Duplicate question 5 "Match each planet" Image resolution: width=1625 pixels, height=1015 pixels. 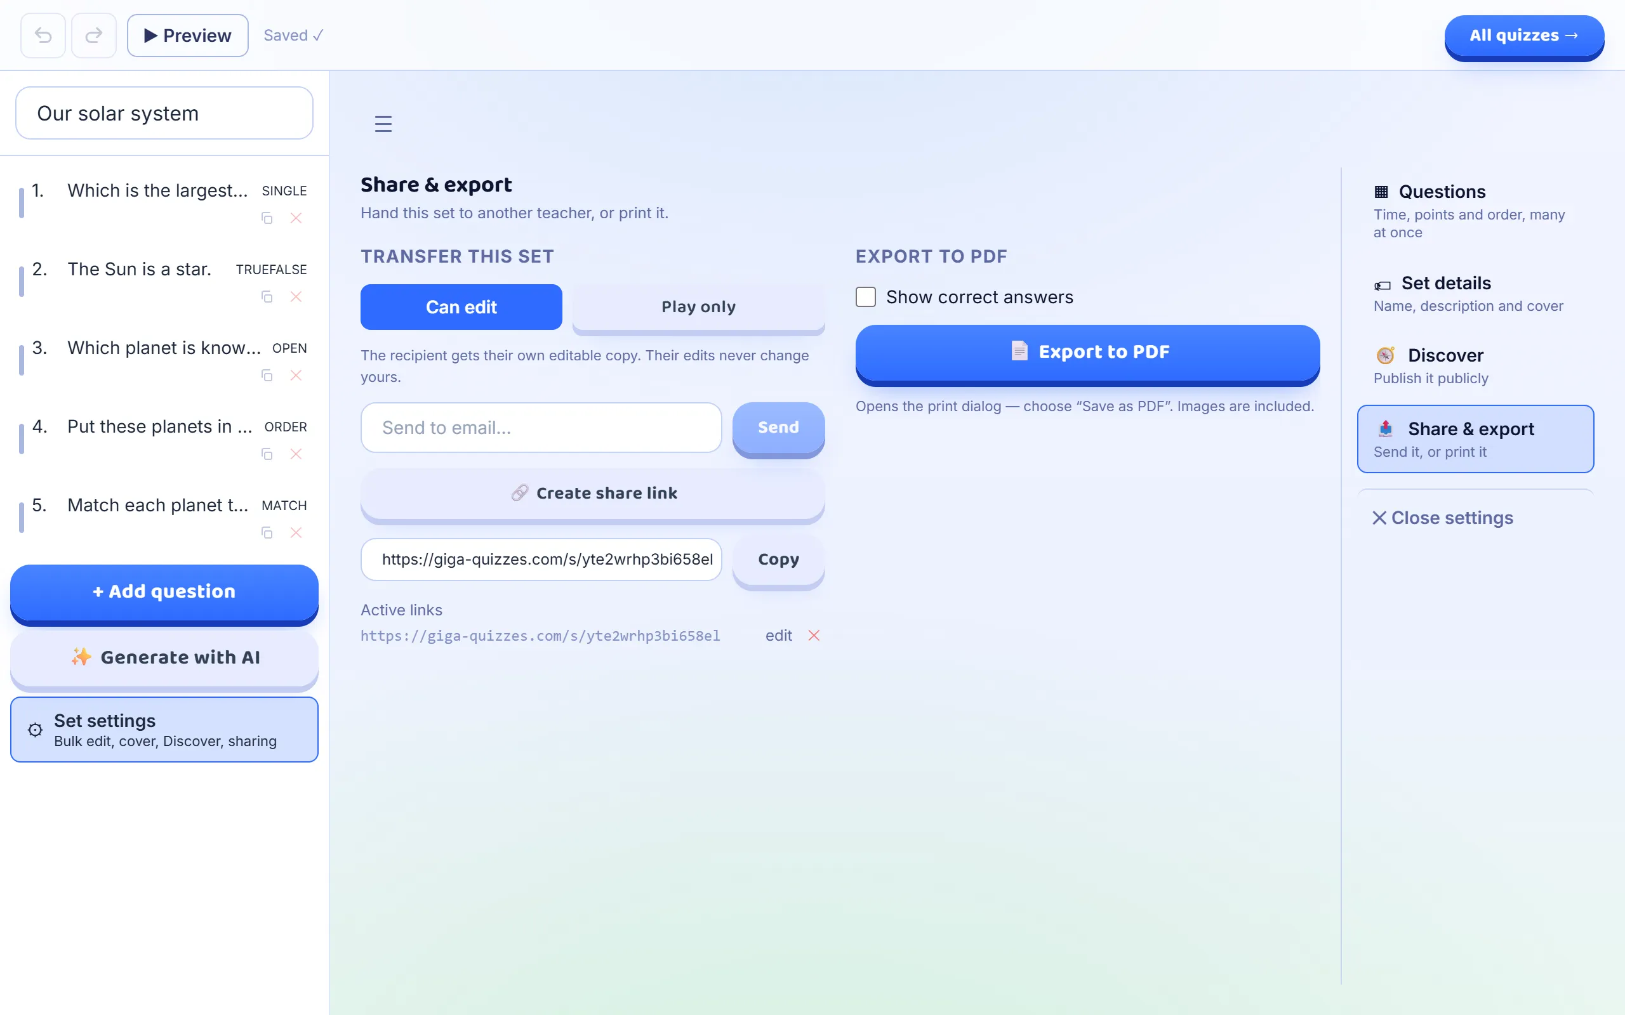tap(267, 533)
